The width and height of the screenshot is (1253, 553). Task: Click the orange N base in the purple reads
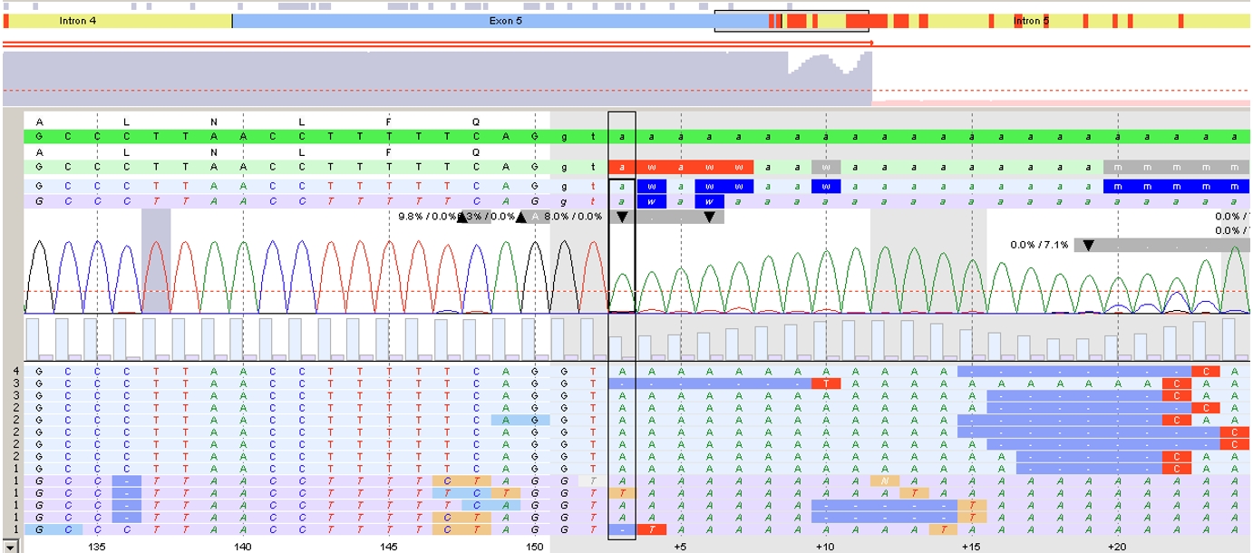click(884, 480)
